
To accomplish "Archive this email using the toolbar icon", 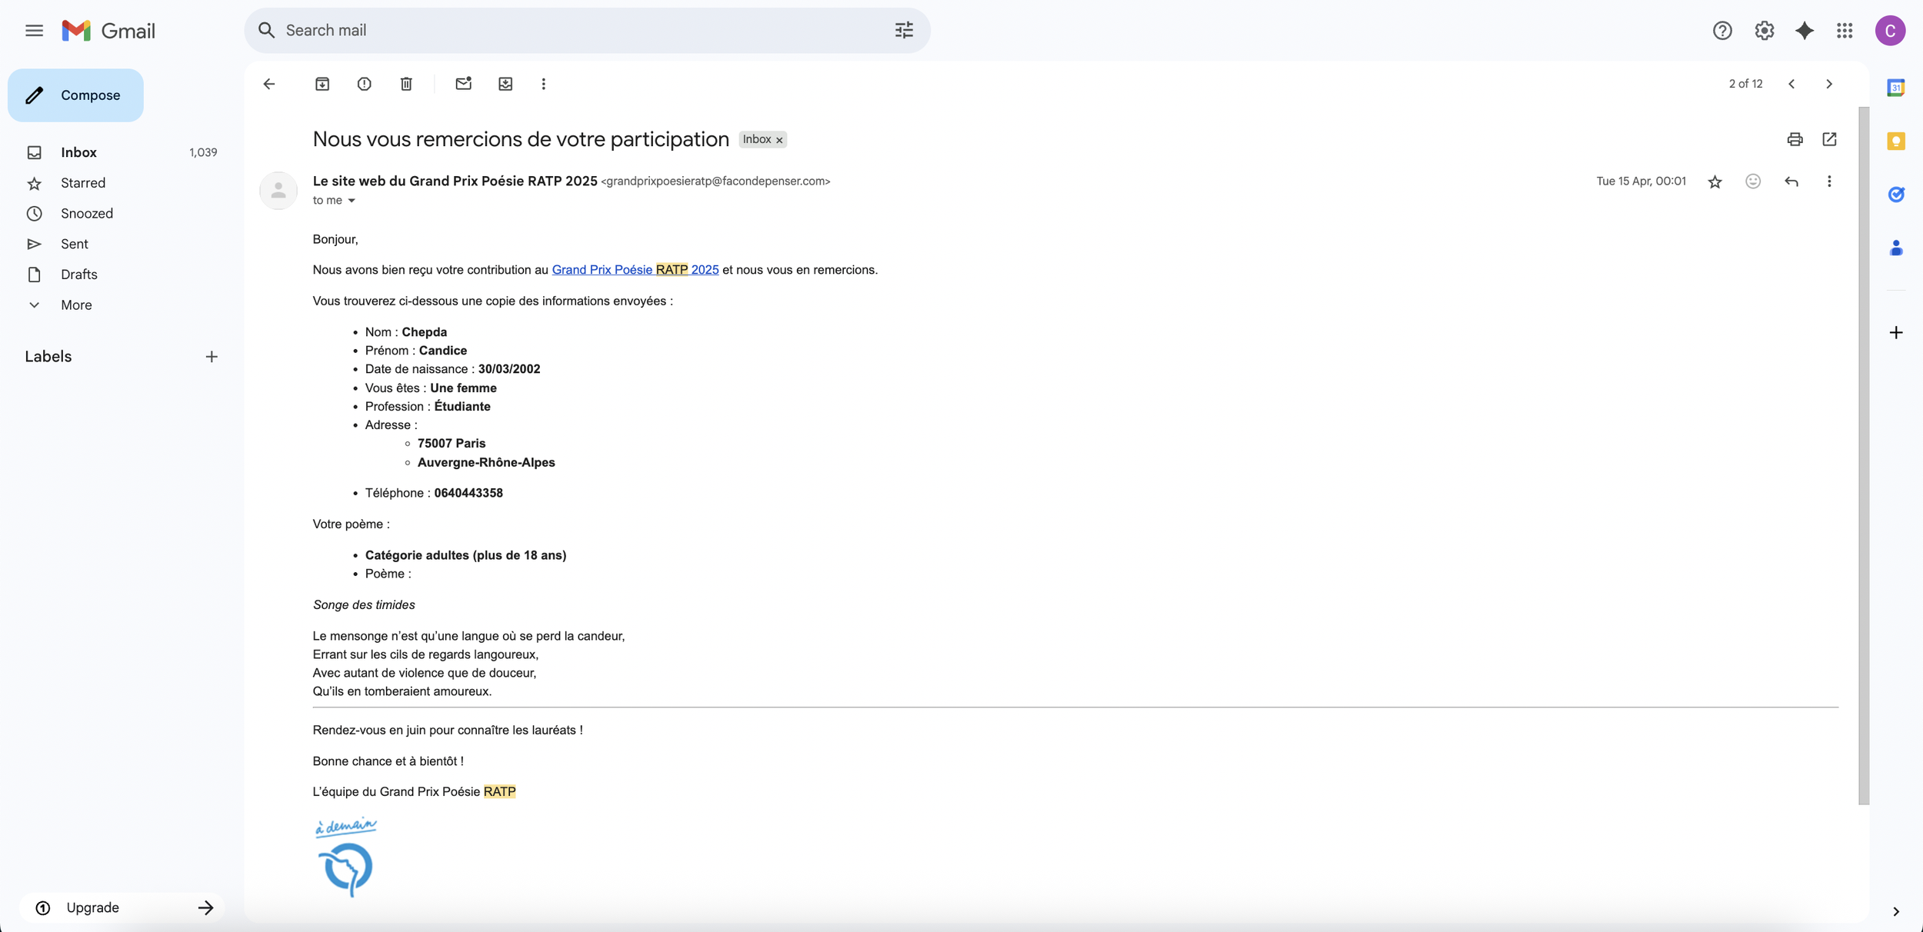I will coord(322,84).
